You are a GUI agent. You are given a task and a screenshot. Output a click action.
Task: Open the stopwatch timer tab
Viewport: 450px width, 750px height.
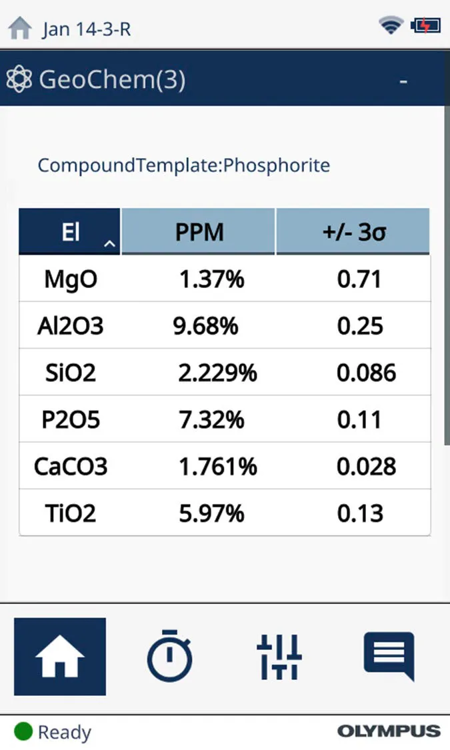point(169,657)
